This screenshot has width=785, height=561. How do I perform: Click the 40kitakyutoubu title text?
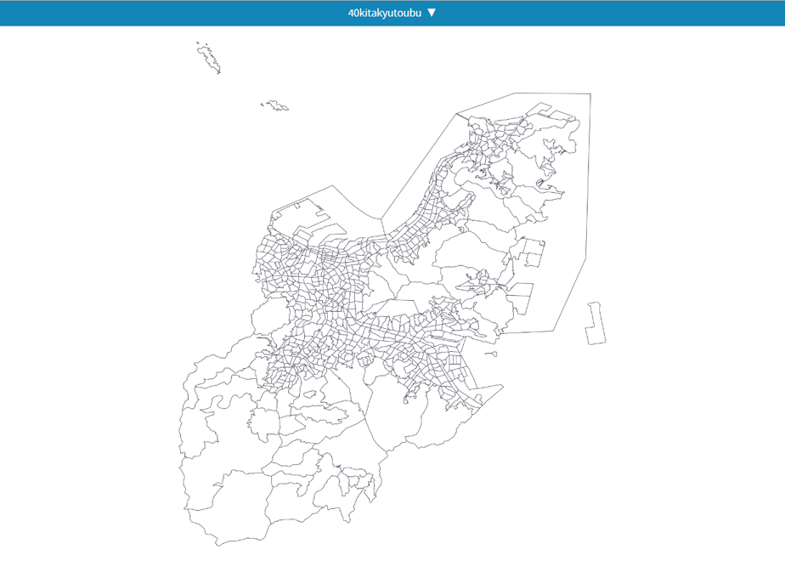pos(385,13)
